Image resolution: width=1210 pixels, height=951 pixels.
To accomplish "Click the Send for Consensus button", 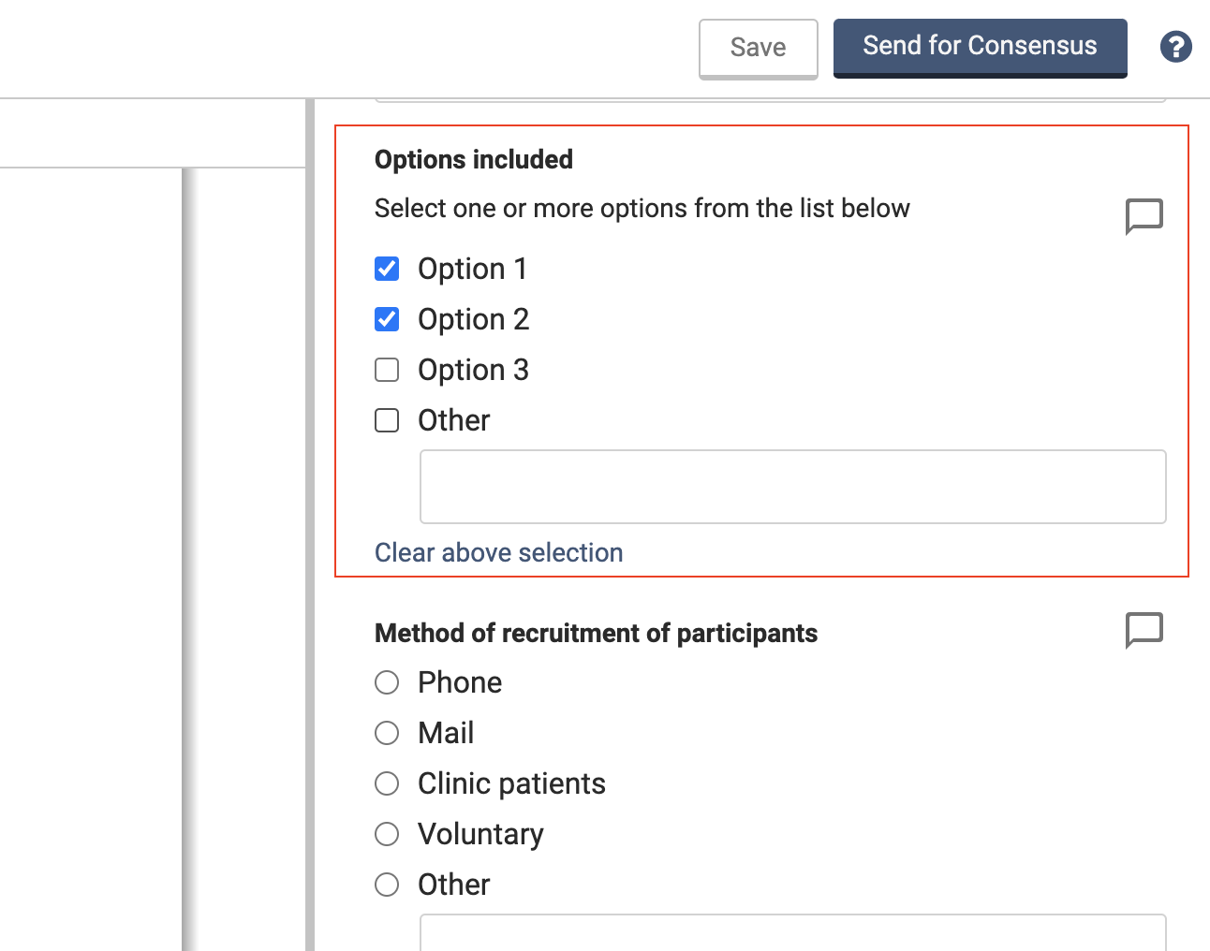I will coord(980,47).
